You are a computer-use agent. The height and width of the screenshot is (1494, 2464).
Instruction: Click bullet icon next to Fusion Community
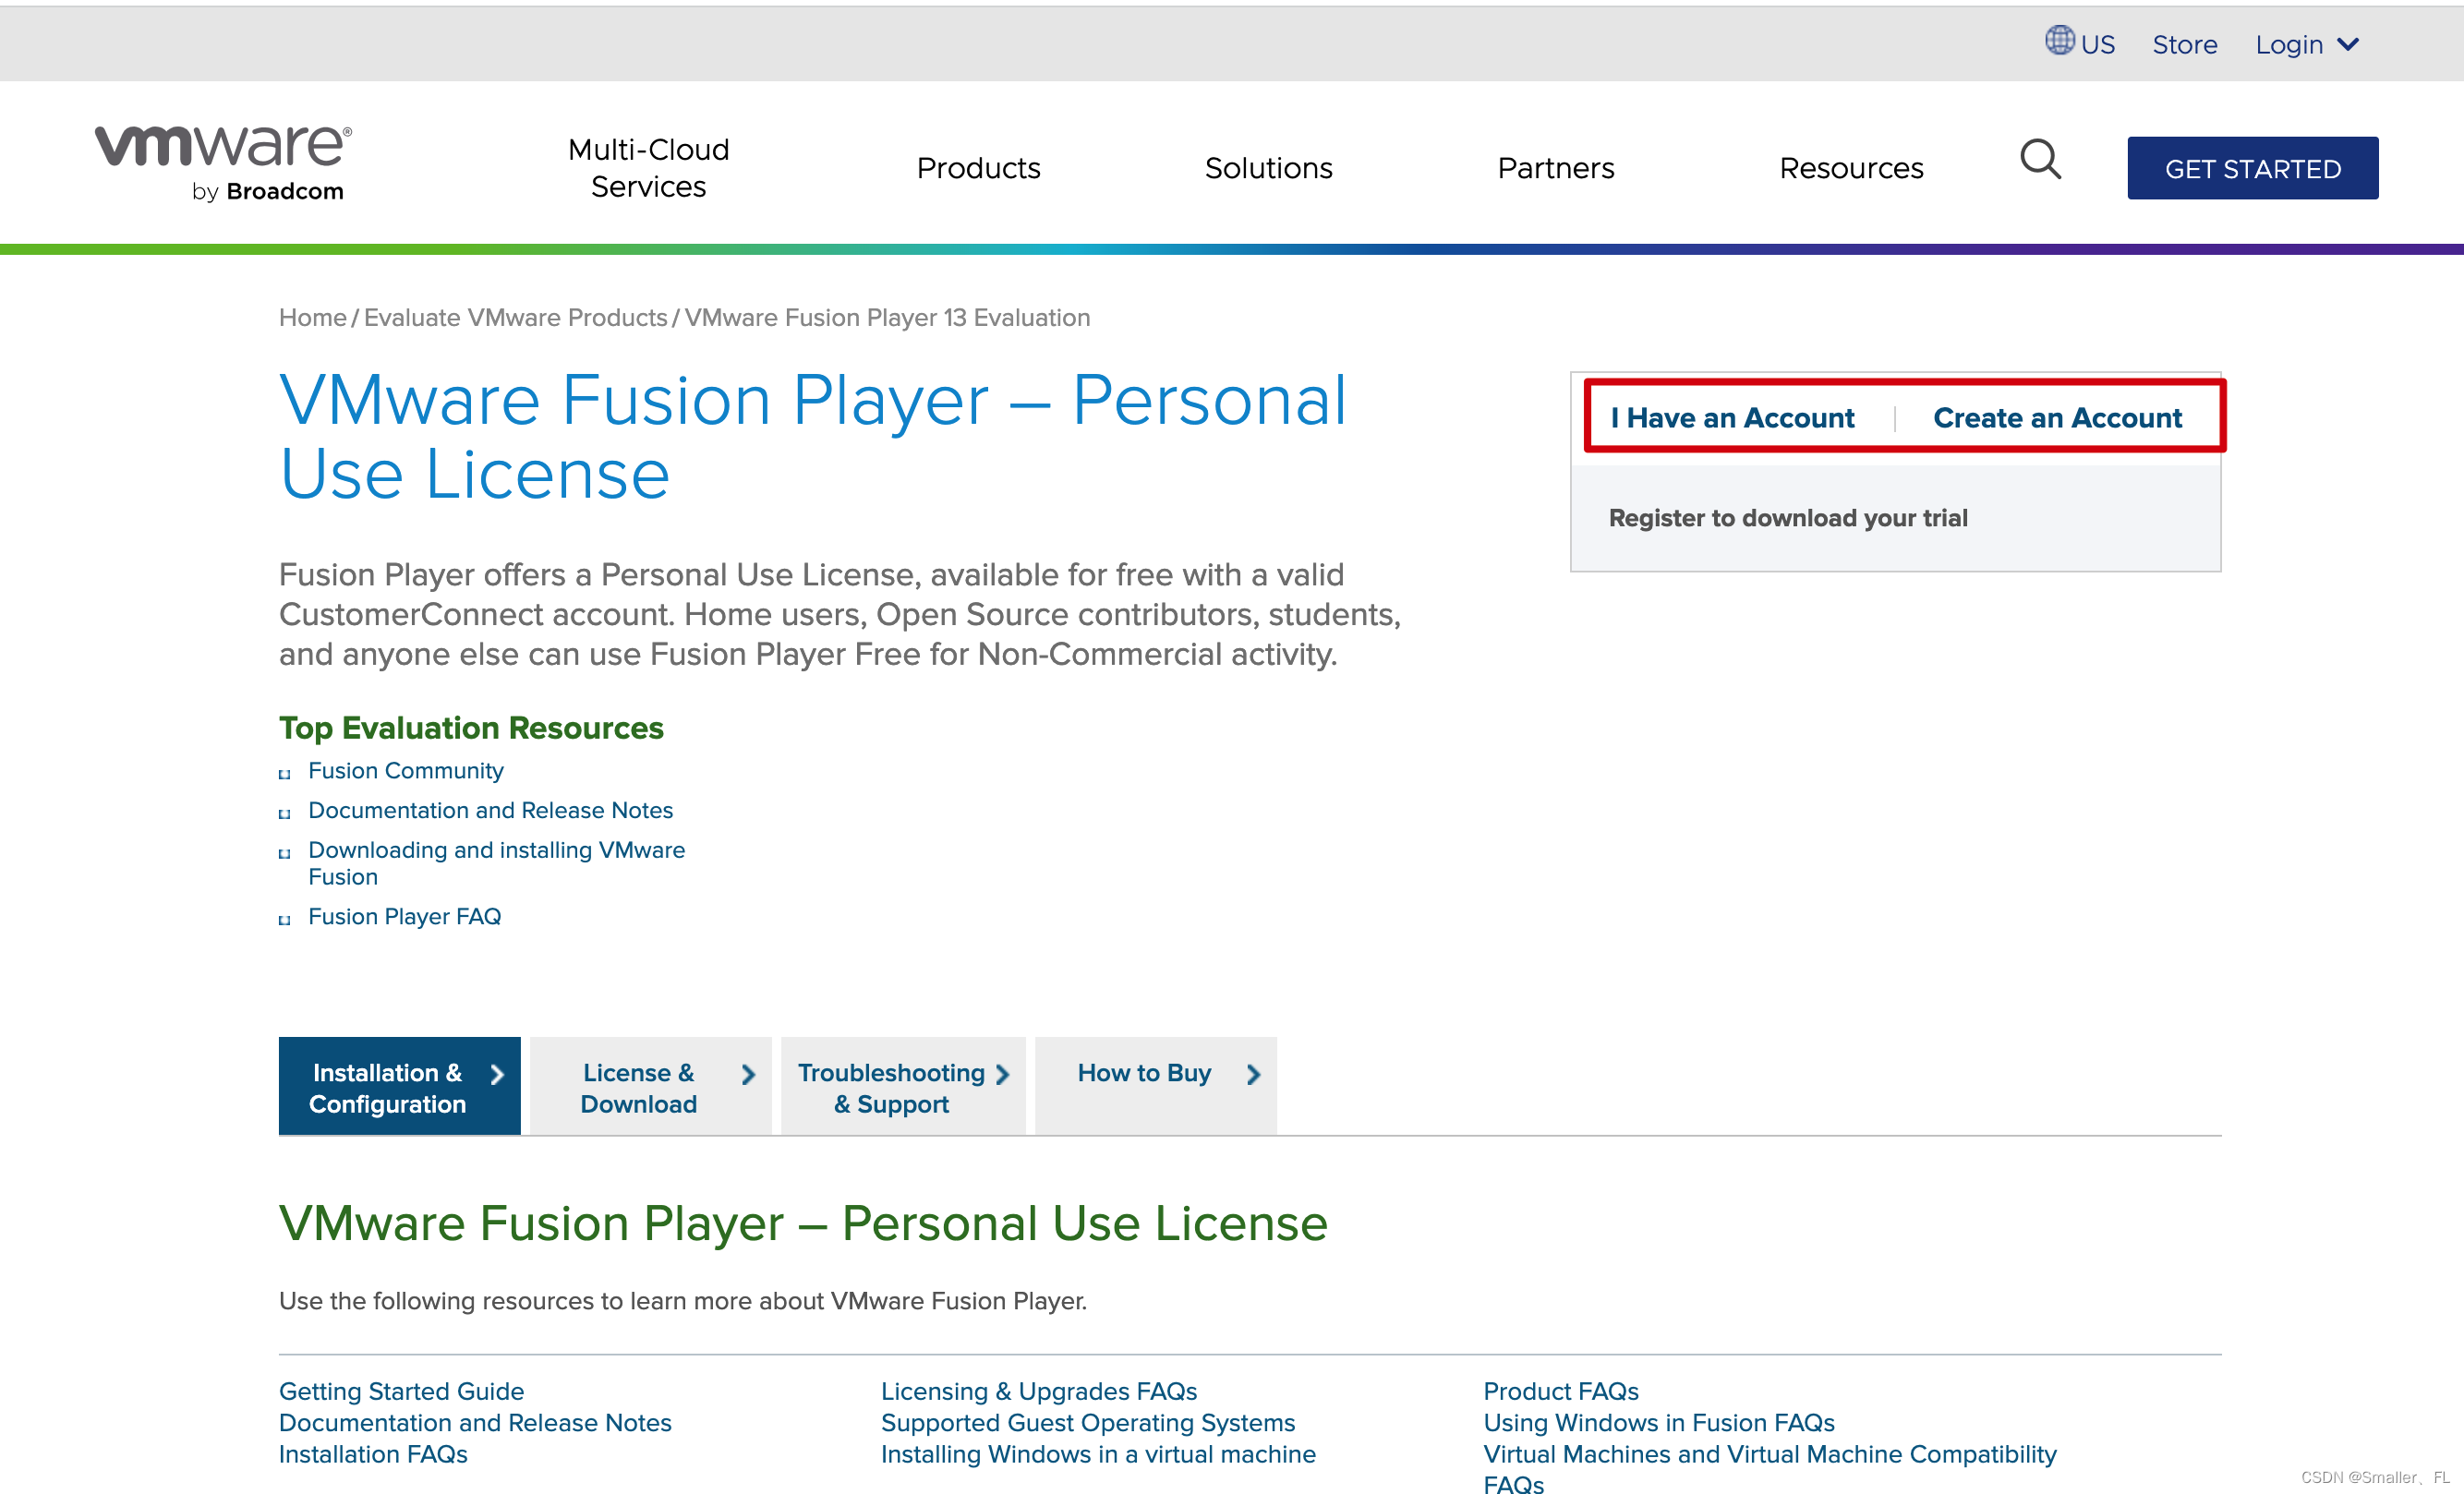[285, 773]
